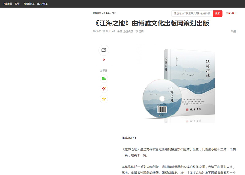The width and height of the screenshot is (245, 175).
Task: Select 进入关怀版 in the top bar
Action: [42, 4]
